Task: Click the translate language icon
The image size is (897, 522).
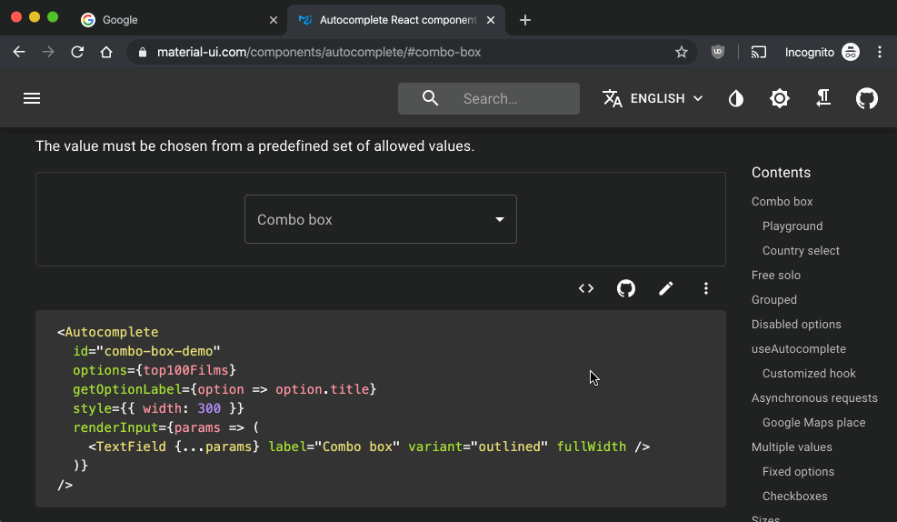Action: (613, 98)
